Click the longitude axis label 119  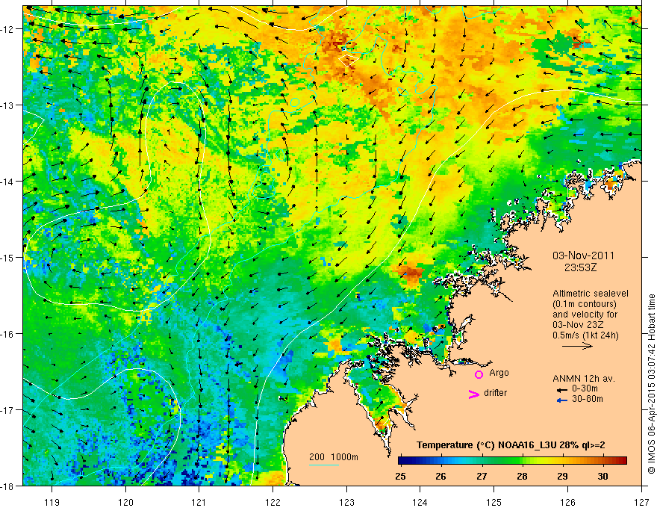(x=52, y=502)
